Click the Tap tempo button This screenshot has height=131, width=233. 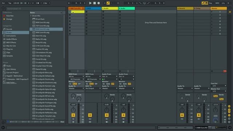coord(10,3)
